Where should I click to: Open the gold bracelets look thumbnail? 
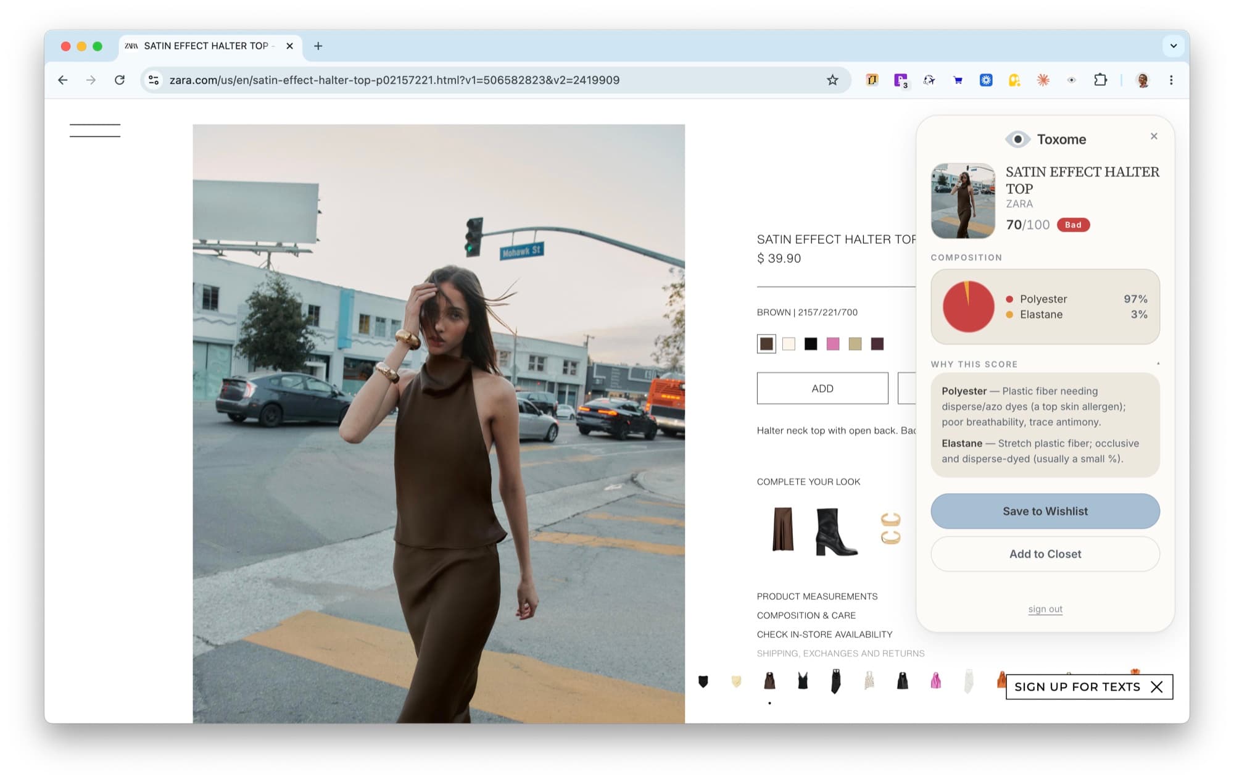point(890,529)
